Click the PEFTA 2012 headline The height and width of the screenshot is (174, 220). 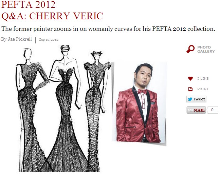[x=28, y=4]
